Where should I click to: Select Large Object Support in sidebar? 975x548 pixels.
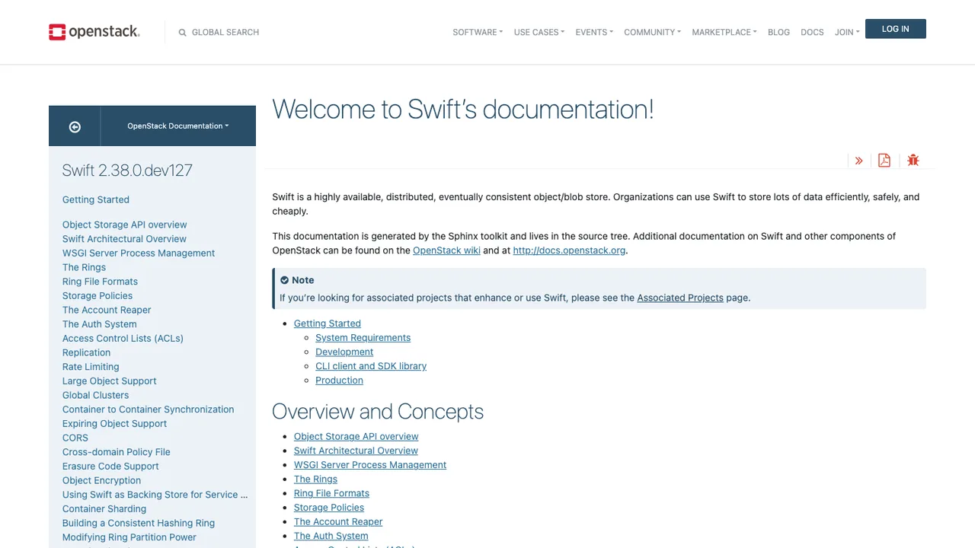click(x=109, y=381)
